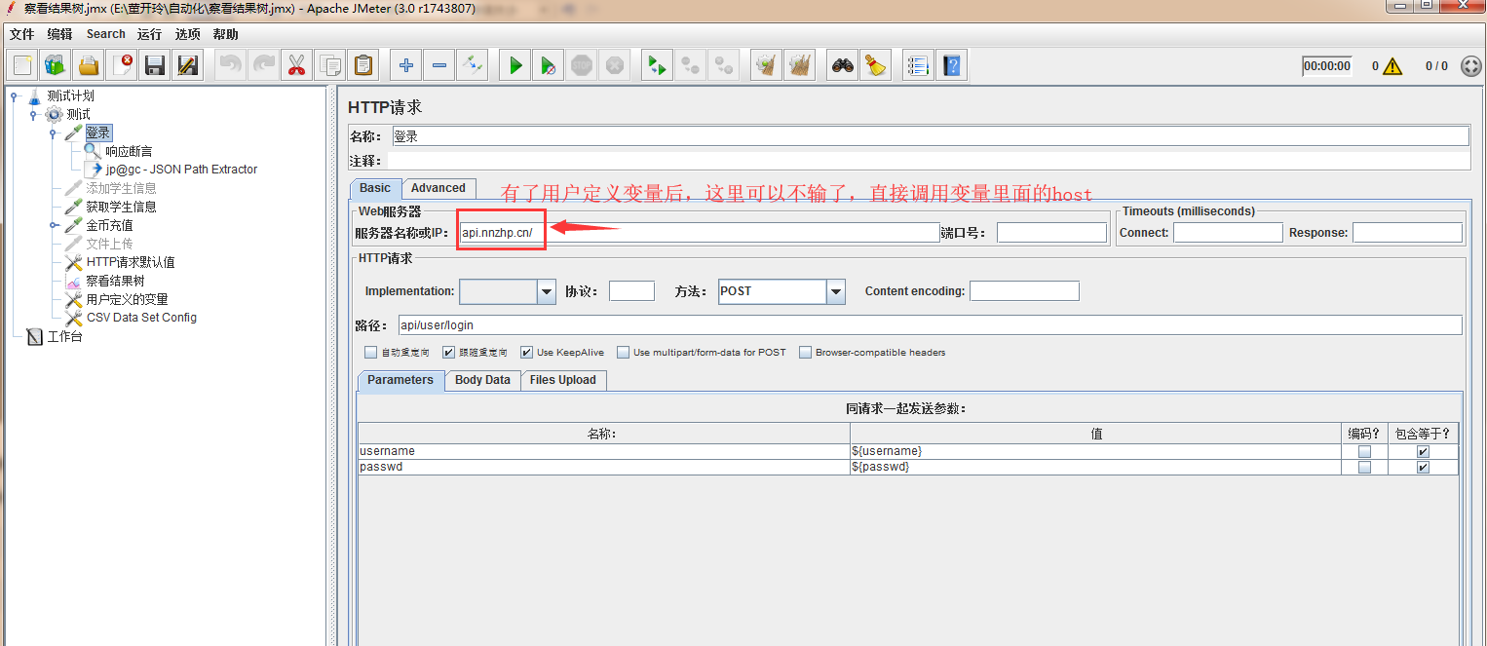The width and height of the screenshot is (1487, 646).
Task: Open the Help book icon
Action: (952, 65)
